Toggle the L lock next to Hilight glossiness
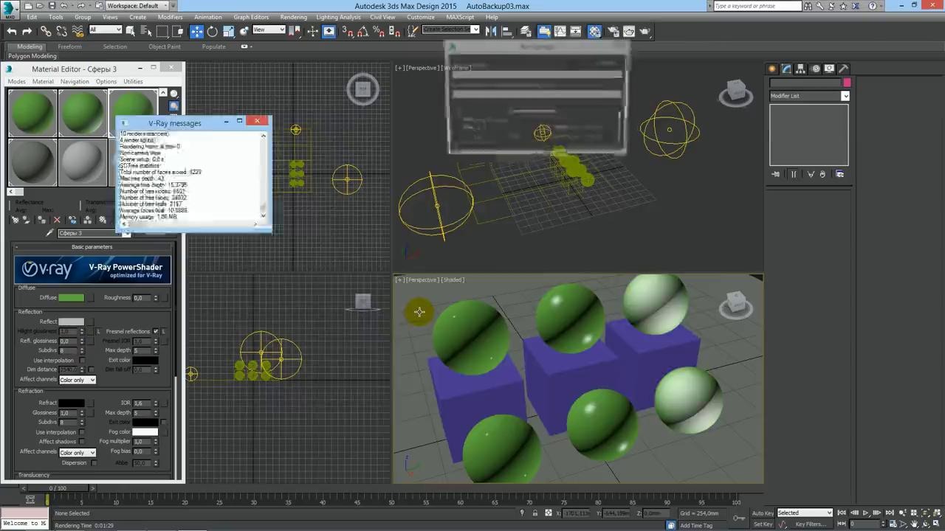 pos(98,331)
